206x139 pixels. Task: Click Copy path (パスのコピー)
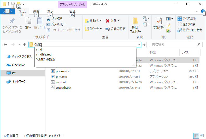(56, 24)
